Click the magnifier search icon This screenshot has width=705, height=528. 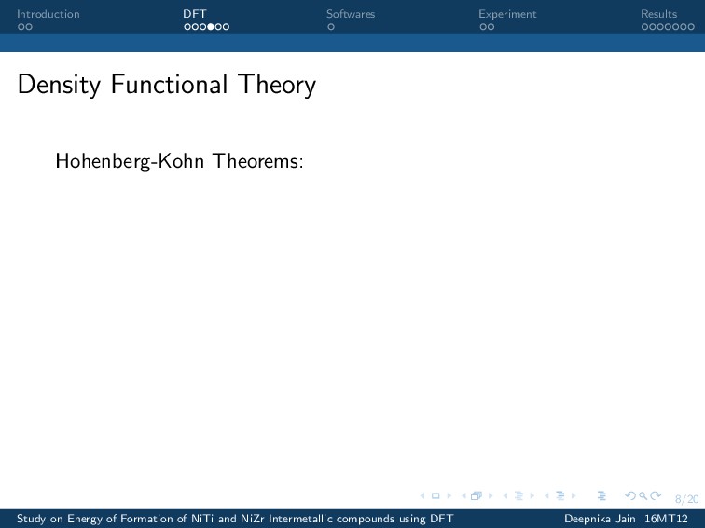[x=643, y=495]
